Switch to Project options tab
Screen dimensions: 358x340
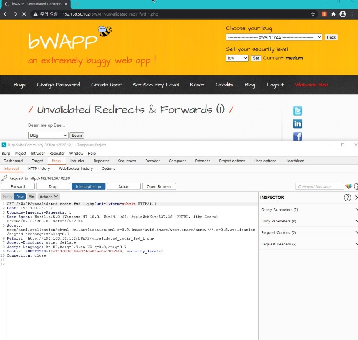232,161
